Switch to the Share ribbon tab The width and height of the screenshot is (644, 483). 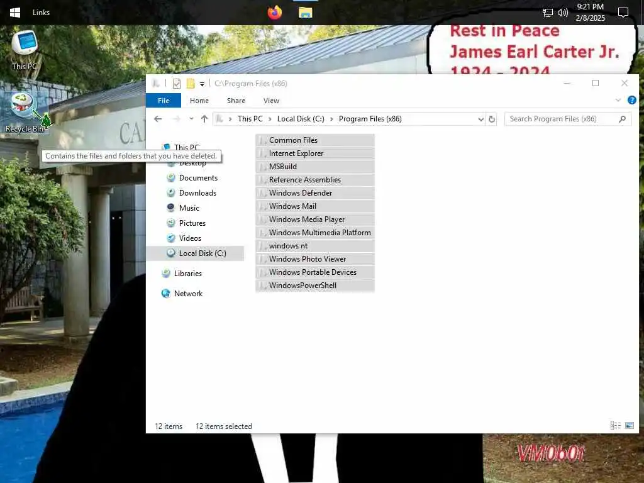click(x=236, y=101)
